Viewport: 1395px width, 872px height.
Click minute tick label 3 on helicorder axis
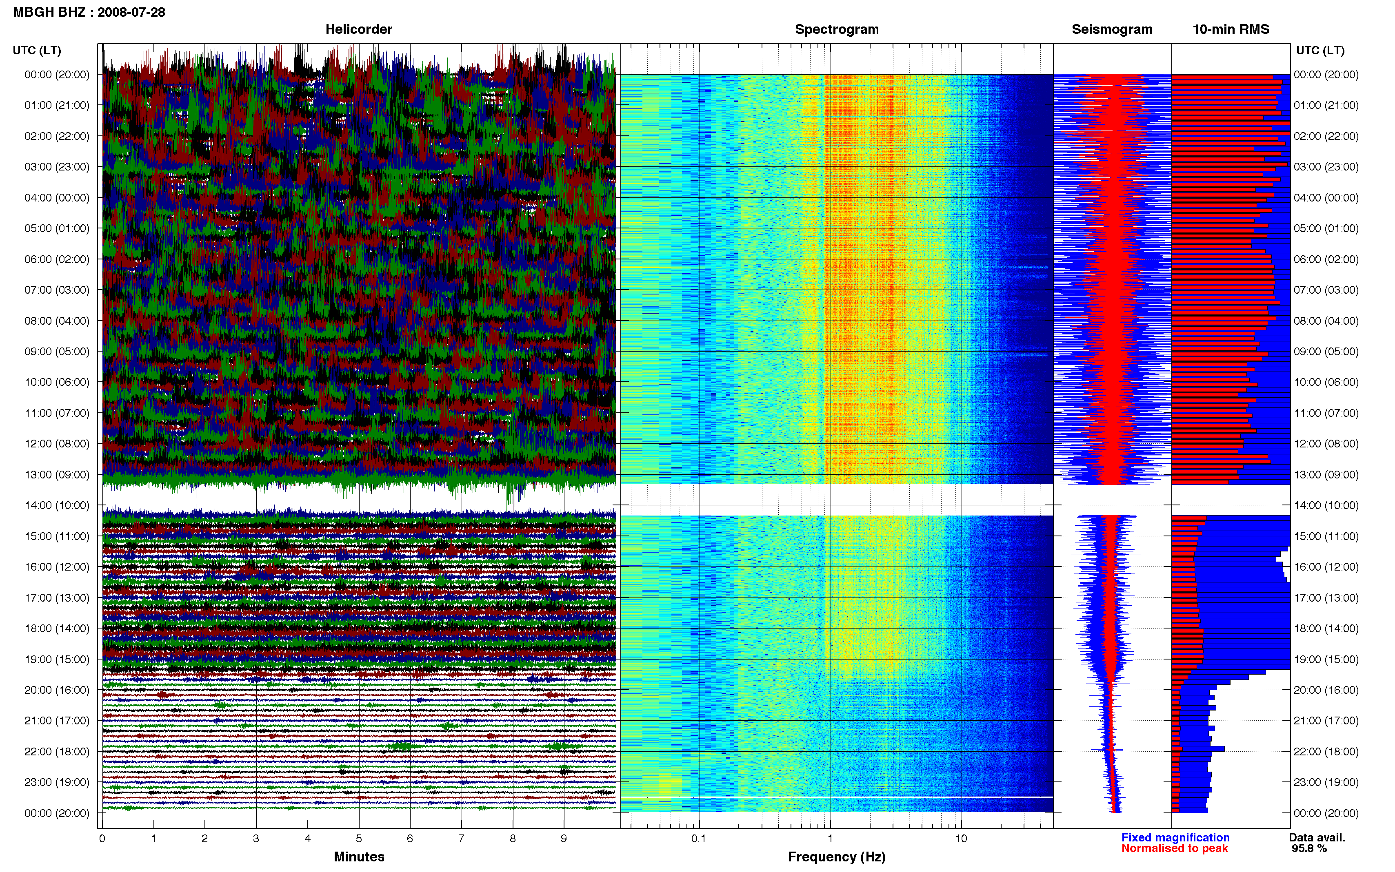255,839
